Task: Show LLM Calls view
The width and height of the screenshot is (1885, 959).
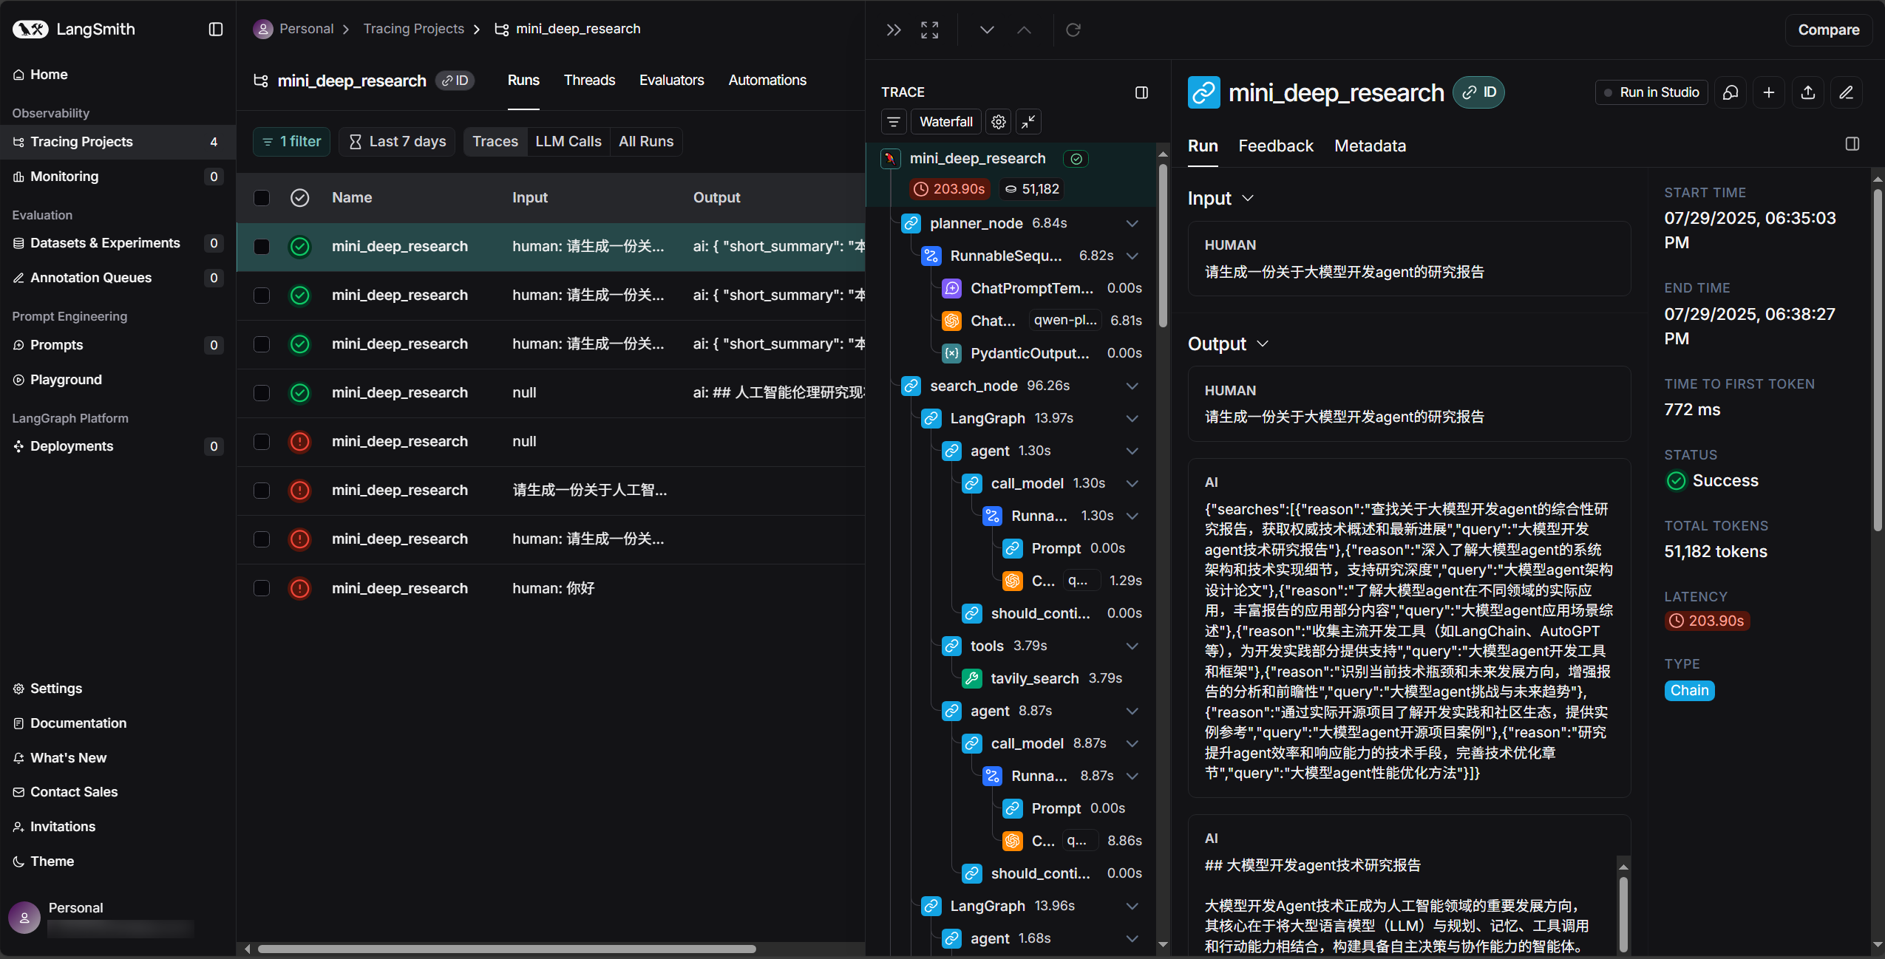Action: point(568,142)
